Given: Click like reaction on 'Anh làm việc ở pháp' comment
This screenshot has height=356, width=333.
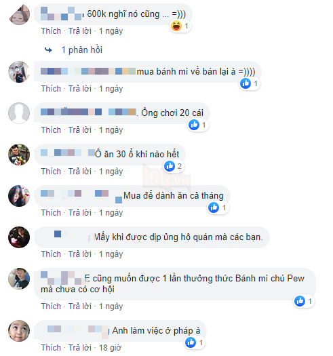Looking at the screenshot, I should click(x=191, y=342).
